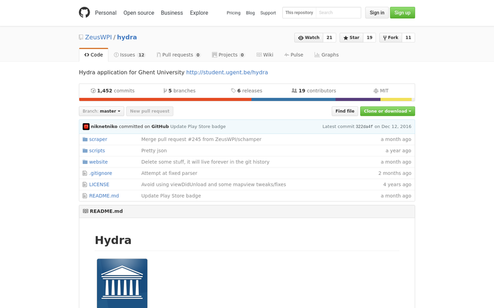This screenshot has width=494, height=308.
Task: Open the student.ugent.be/hydra link
Action: [227, 72]
